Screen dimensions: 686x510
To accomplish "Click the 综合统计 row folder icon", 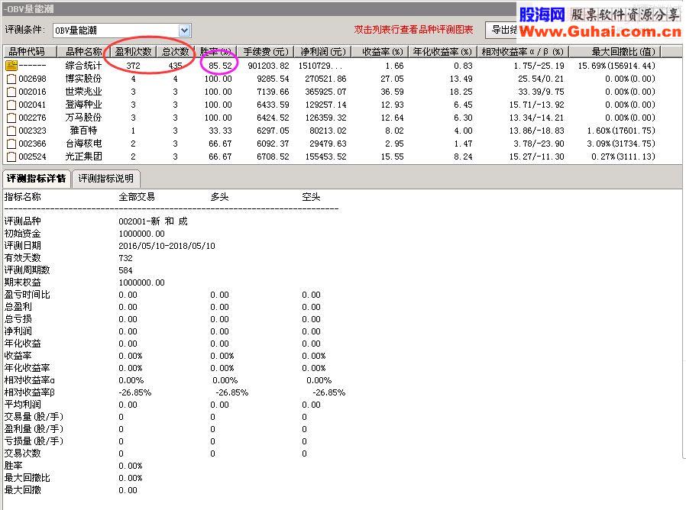I will (11, 66).
